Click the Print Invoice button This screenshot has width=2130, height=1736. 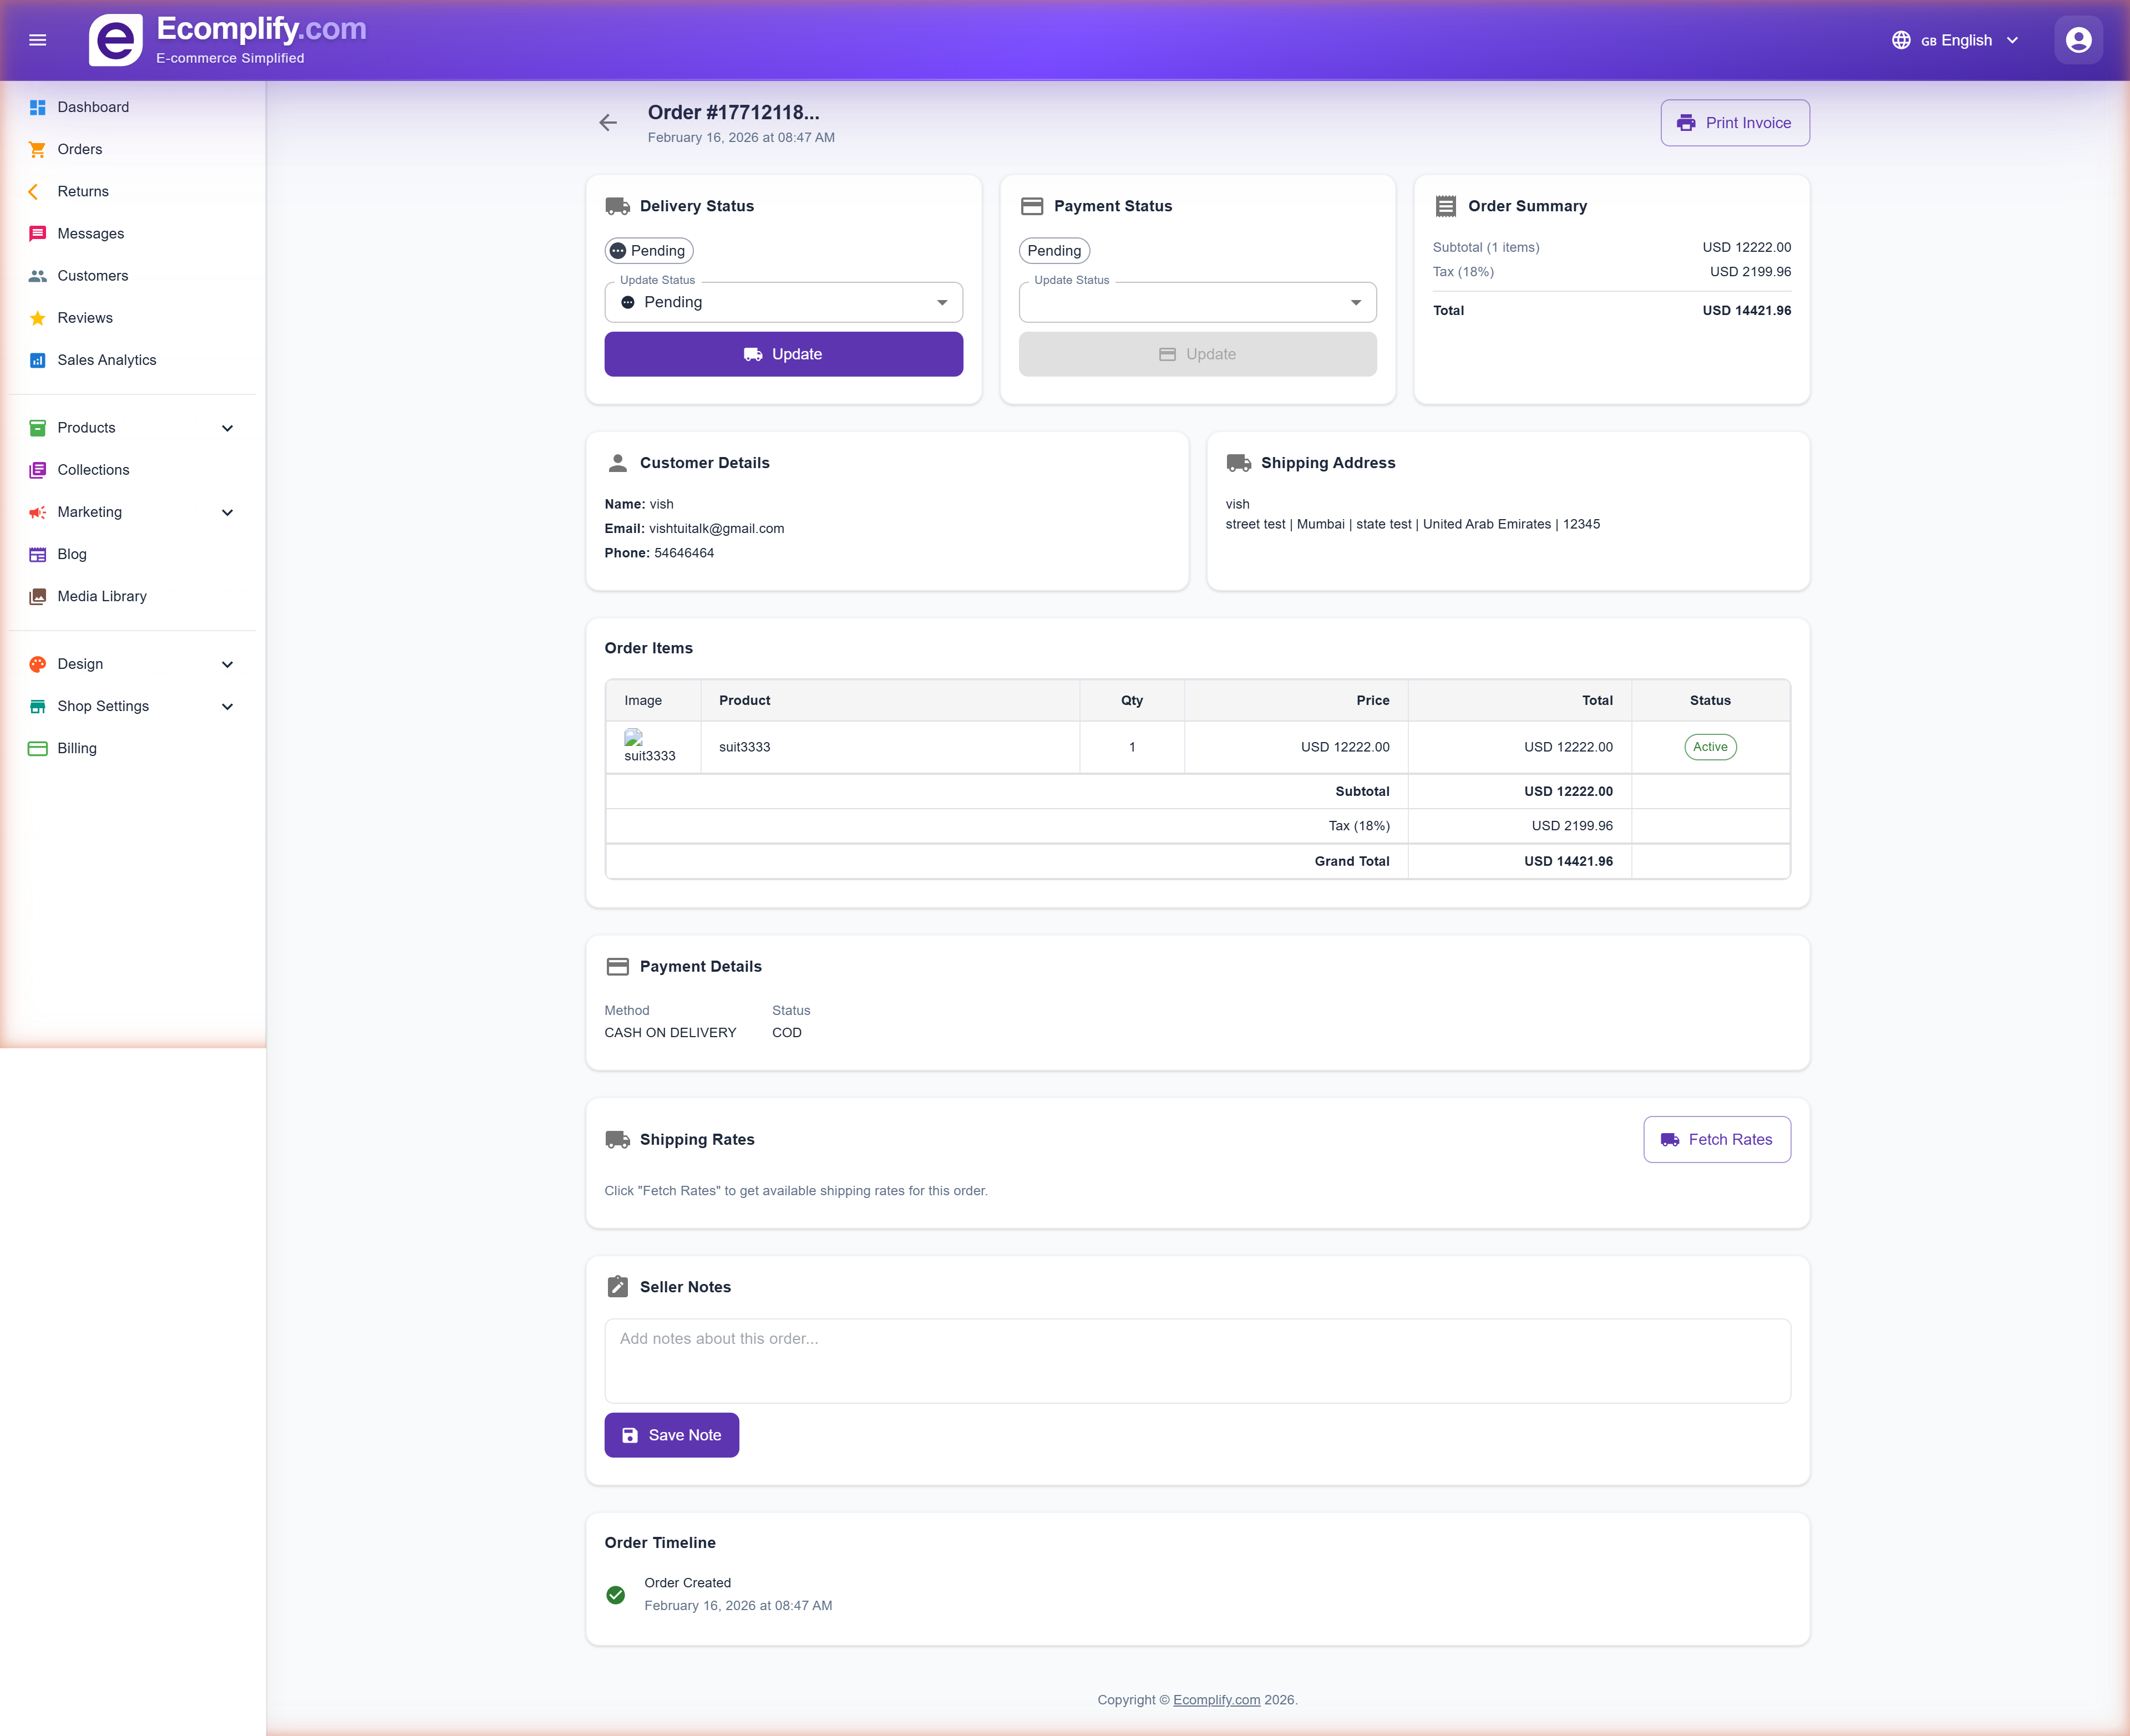point(1734,123)
